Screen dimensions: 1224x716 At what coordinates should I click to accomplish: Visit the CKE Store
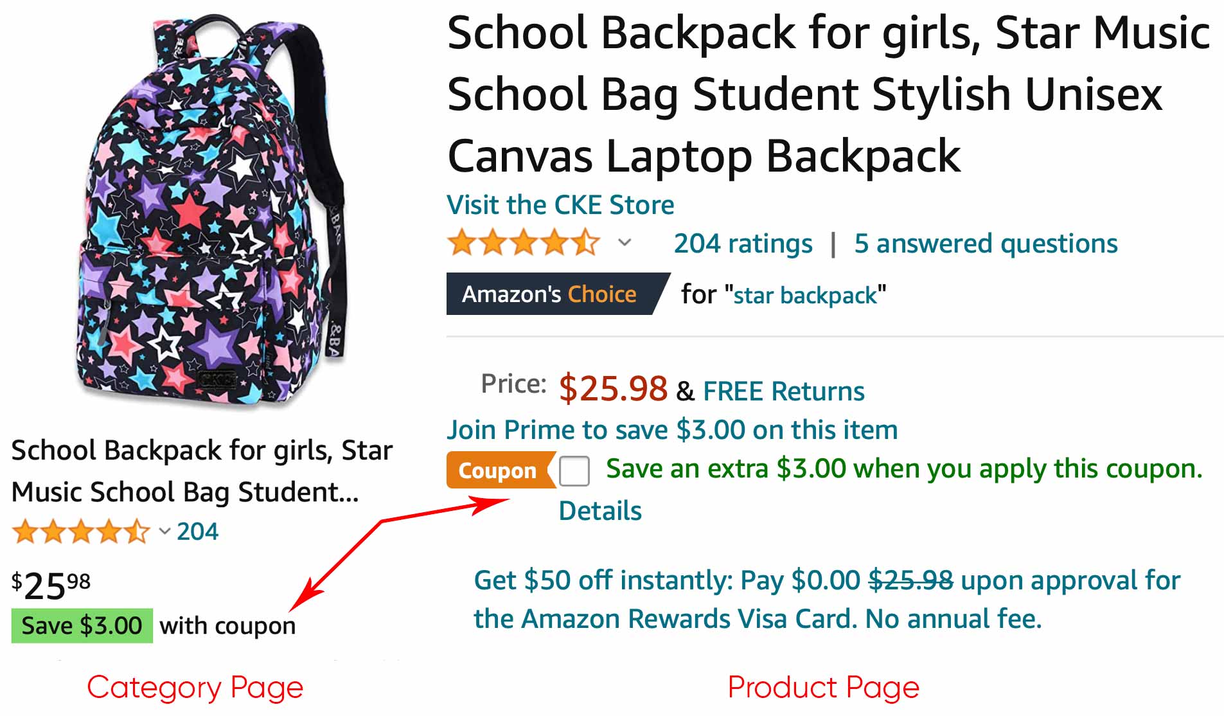[x=560, y=204]
